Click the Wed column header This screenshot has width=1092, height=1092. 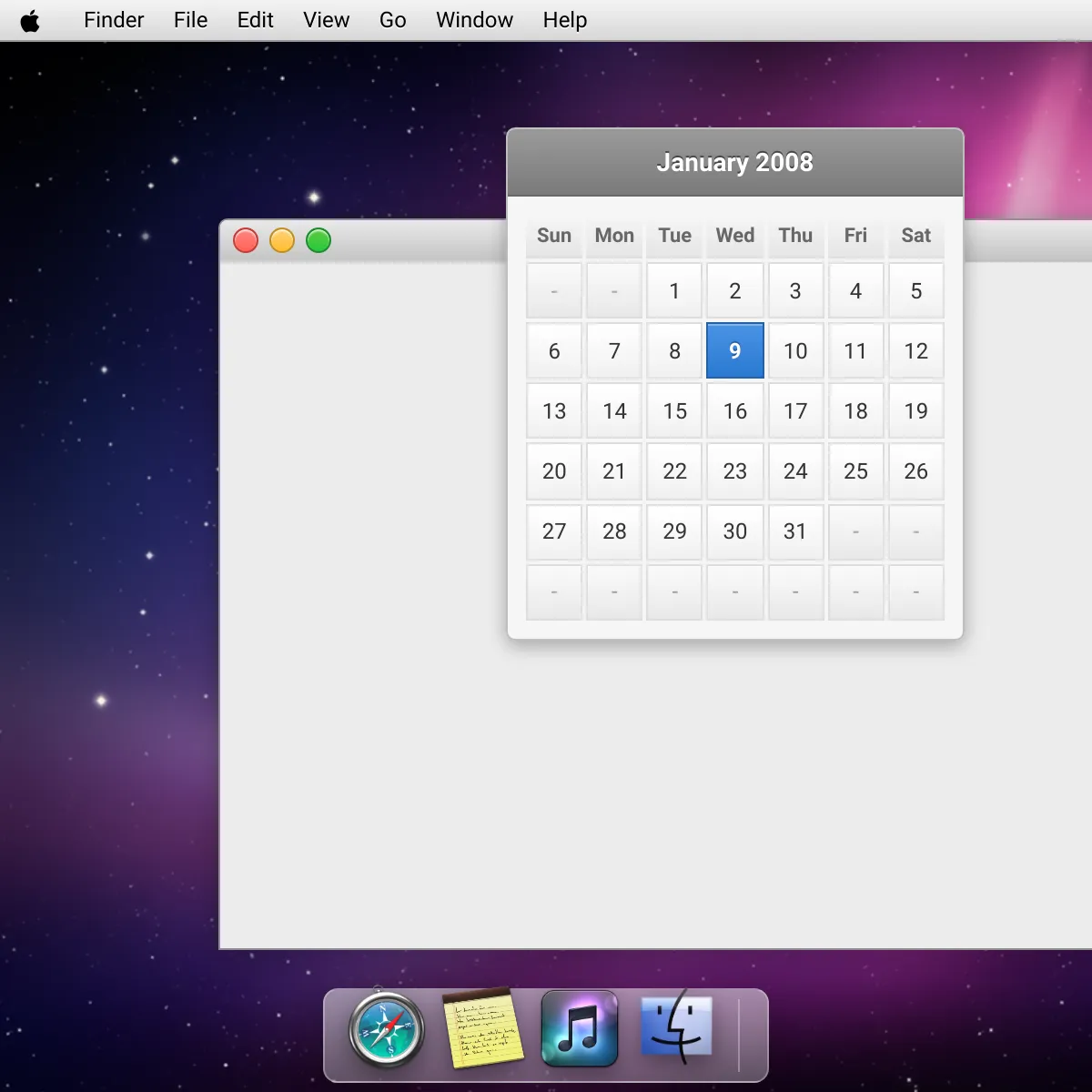[x=734, y=236]
